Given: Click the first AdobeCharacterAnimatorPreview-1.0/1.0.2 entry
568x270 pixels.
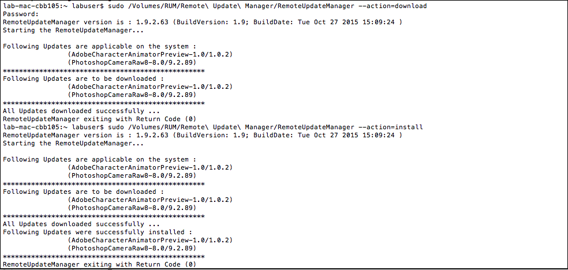Looking at the screenshot, I should coord(150,55).
